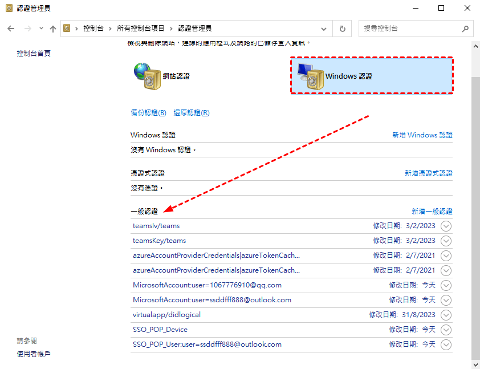Select the Windows 認證 computer vault icon

tap(311, 76)
